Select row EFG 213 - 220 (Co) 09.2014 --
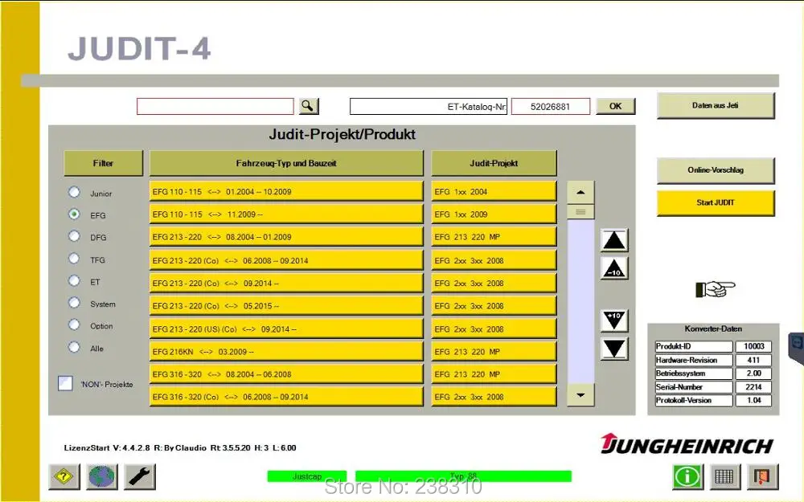 [x=286, y=283]
